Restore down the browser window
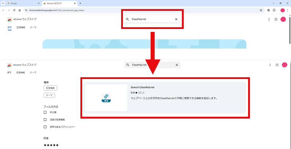291x149 pixels. 280,3
